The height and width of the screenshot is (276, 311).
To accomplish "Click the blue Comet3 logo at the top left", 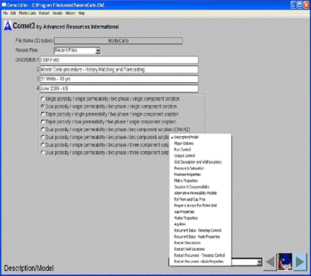I will point(7,26).
